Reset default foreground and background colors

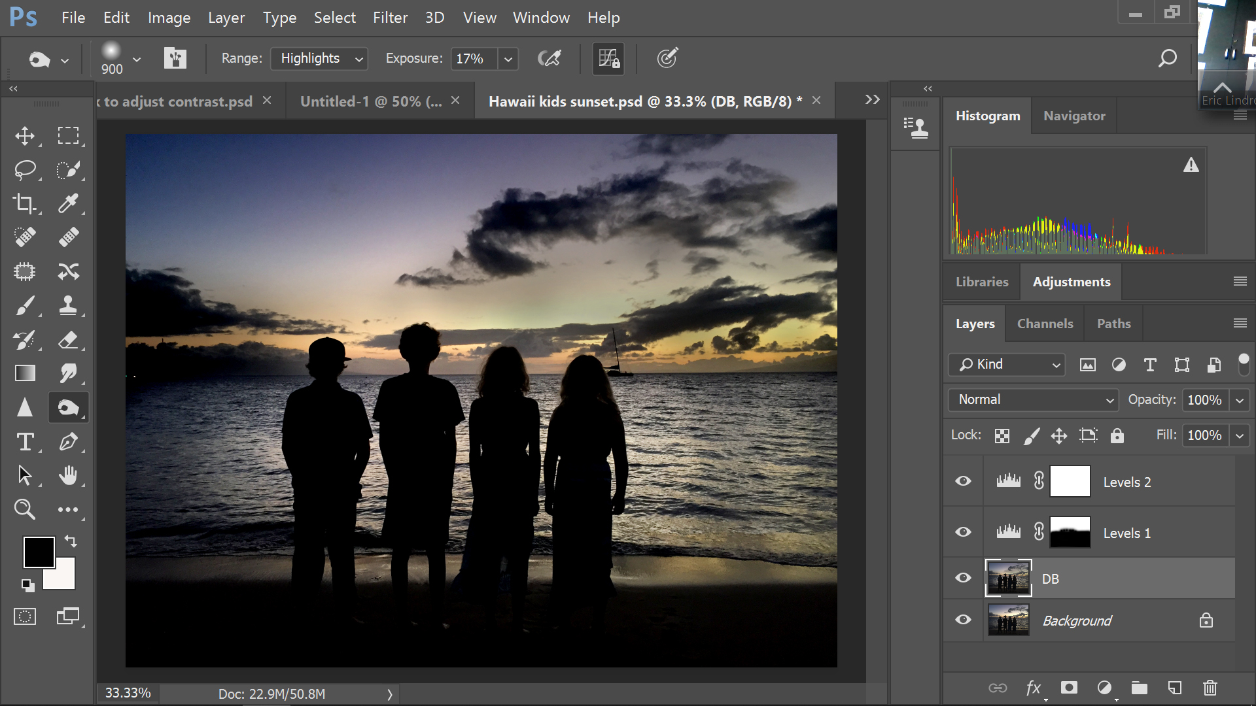(27, 585)
